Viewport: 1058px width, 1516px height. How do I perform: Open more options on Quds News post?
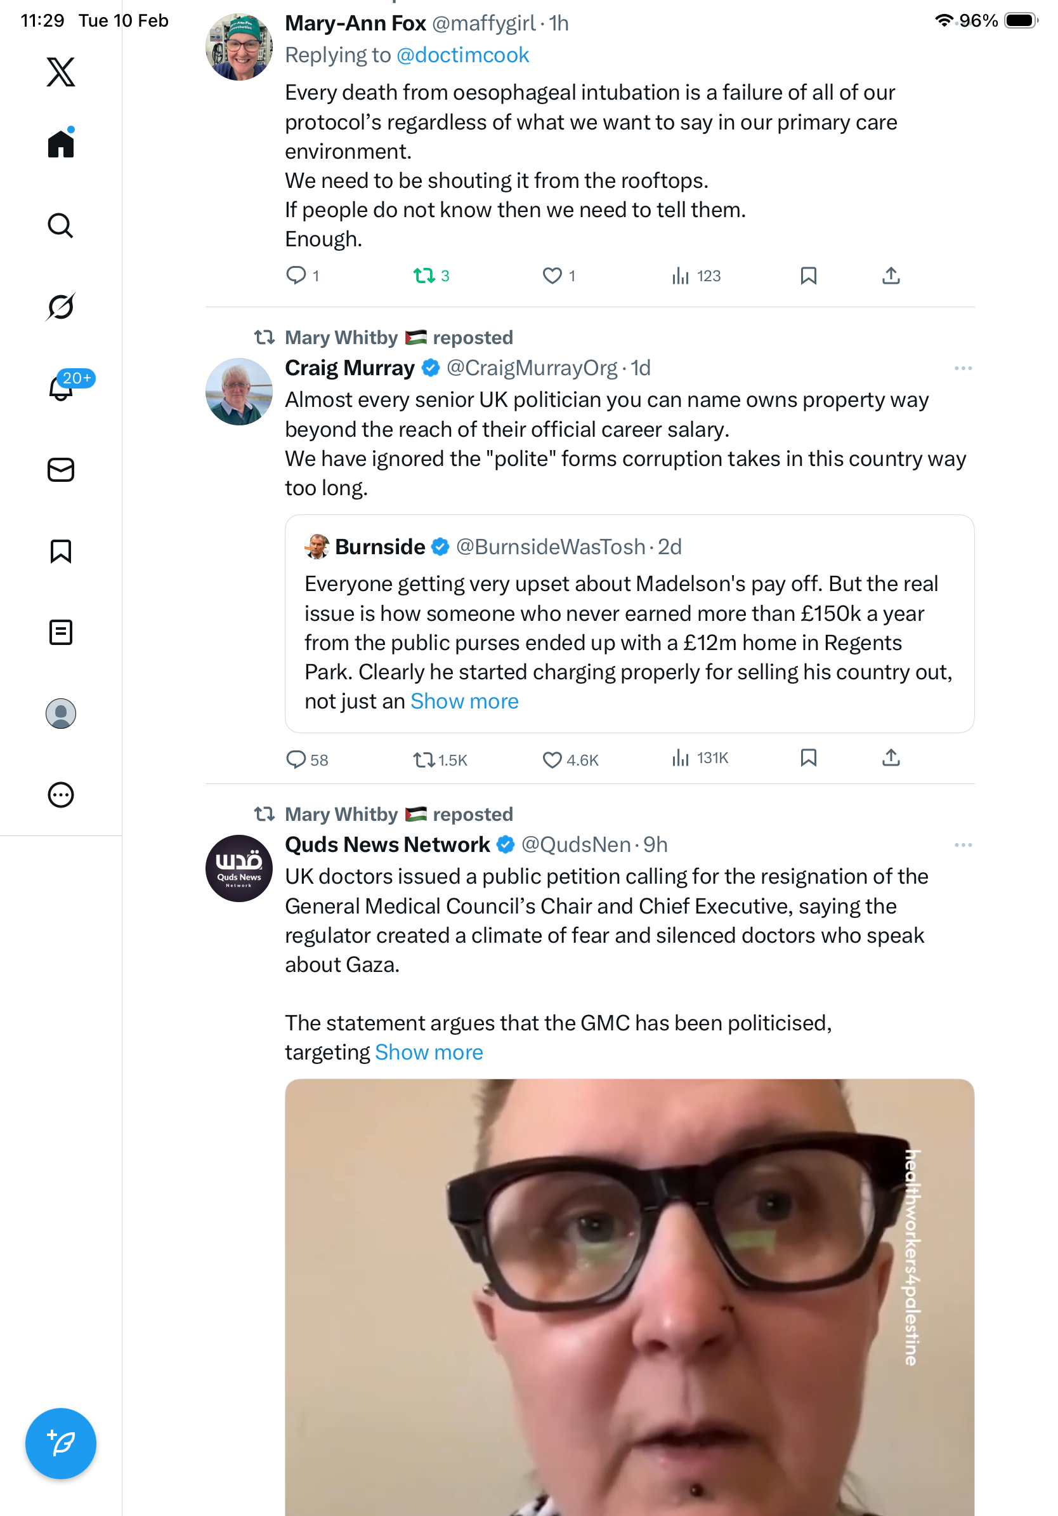tap(963, 845)
